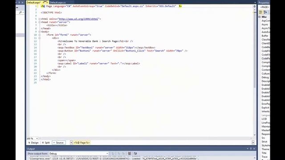The height and width of the screenshot is (160, 285).
Task: Select the <PAGE> object in Properties
Action: coord(265,7)
